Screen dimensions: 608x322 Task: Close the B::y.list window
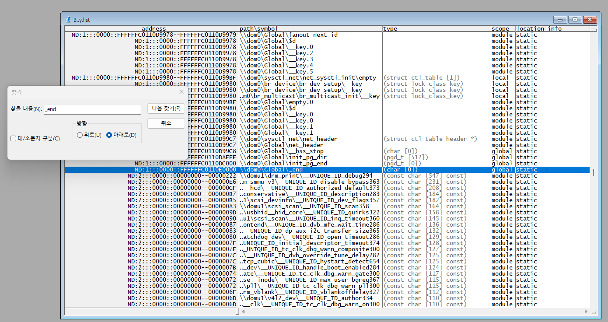[x=590, y=20]
